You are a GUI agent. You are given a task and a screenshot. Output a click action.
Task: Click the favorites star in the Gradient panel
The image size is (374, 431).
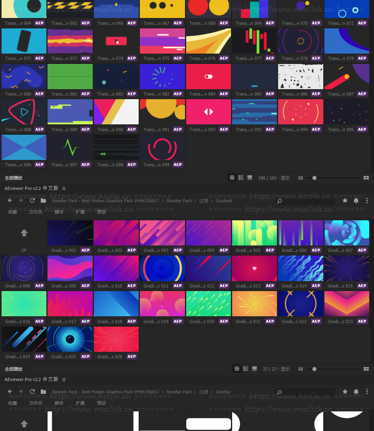345,200
